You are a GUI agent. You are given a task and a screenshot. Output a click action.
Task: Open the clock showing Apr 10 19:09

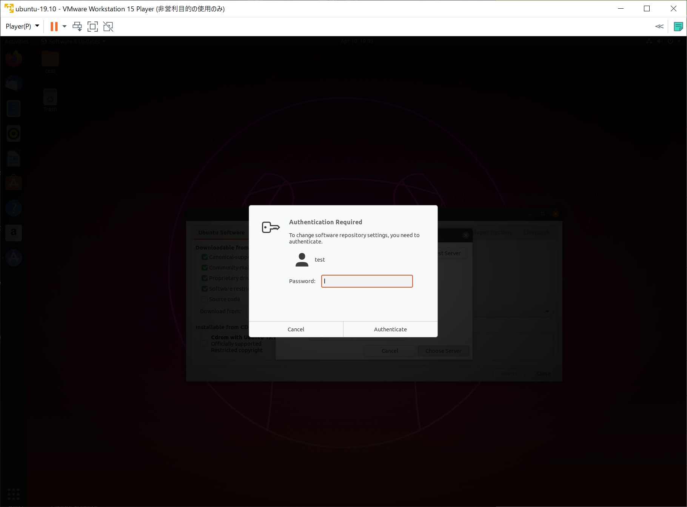tap(357, 41)
